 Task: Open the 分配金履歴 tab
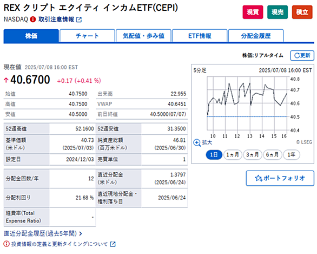point(256,36)
